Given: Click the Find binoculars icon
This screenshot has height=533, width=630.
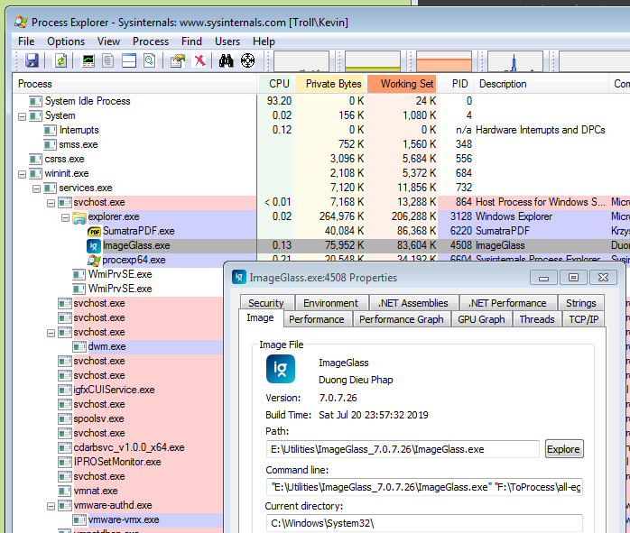Looking at the screenshot, I should (227, 61).
